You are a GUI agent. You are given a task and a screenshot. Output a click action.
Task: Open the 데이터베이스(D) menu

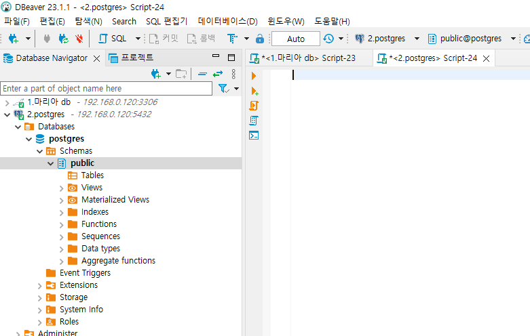pos(228,22)
